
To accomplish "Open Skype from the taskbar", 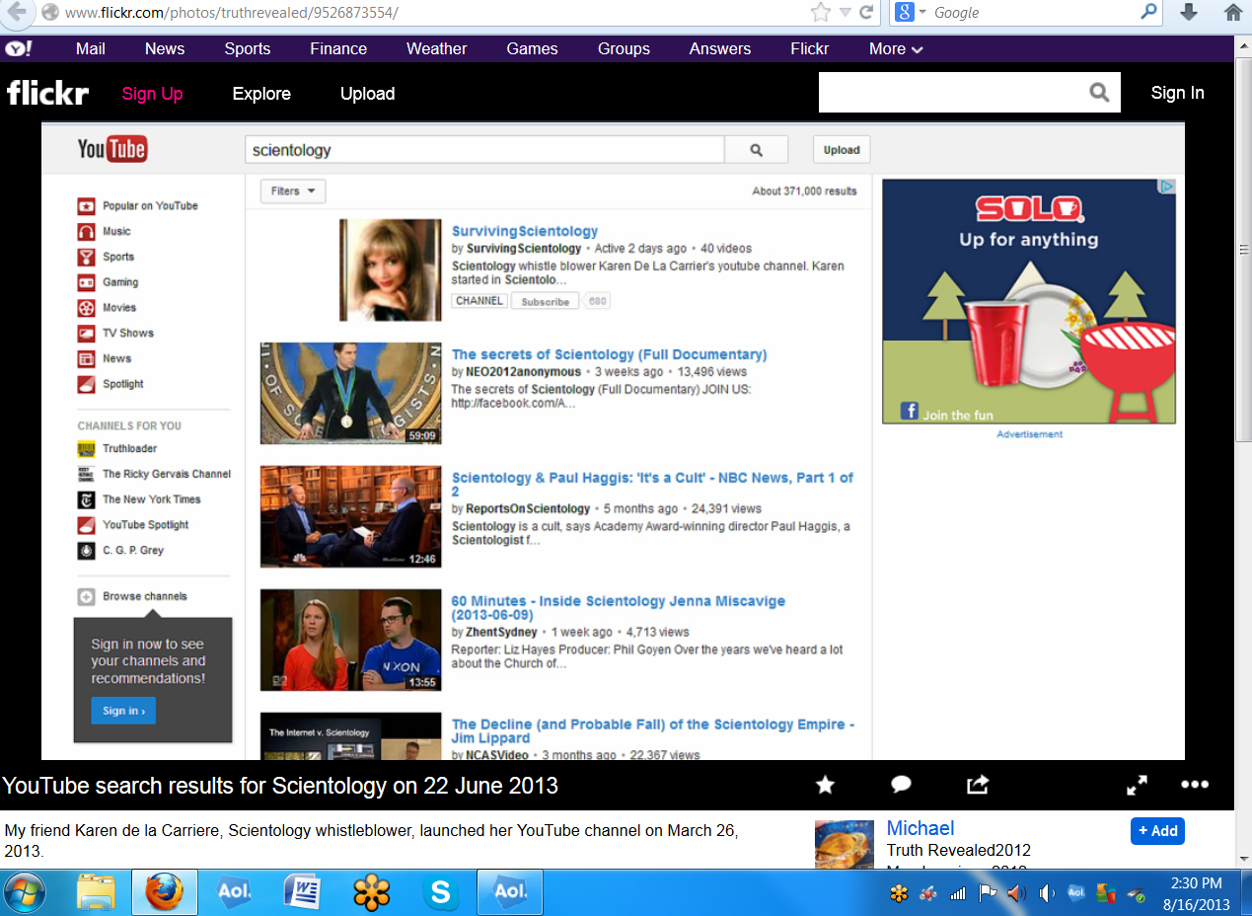I will [x=440, y=893].
